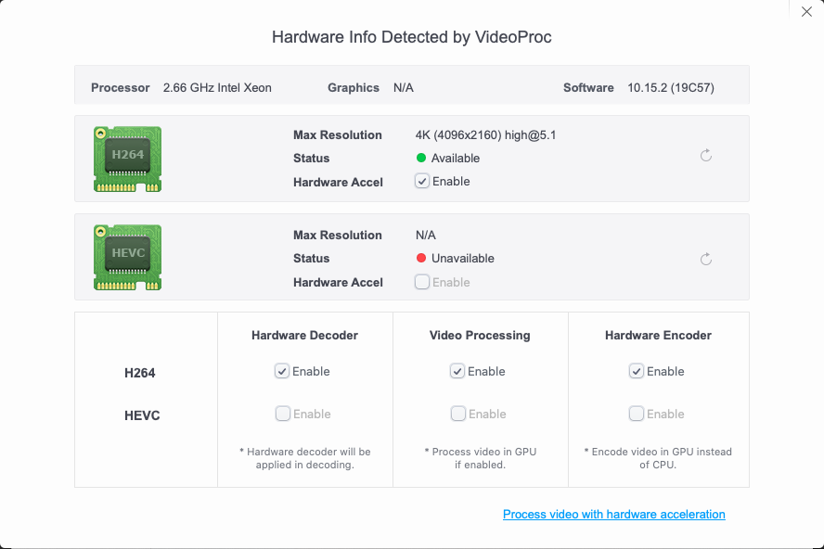Screen dimensions: 824x549
Task: Click the Video Processing column header
Action: coord(480,335)
